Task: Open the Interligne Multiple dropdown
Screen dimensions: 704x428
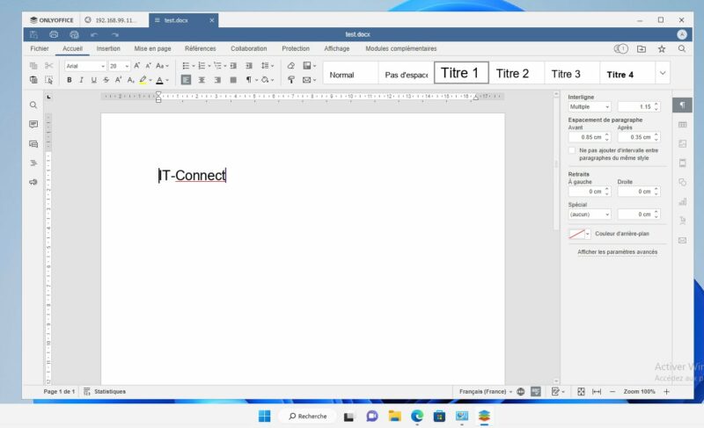Action: point(590,106)
